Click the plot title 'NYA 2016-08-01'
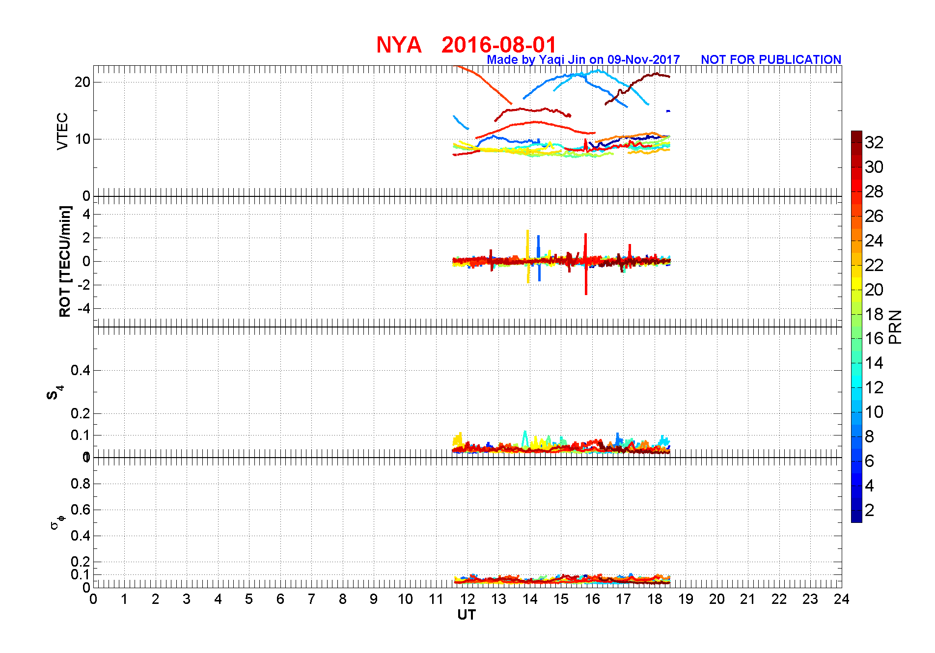This screenshot has width=935, height=653. [x=466, y=45]
